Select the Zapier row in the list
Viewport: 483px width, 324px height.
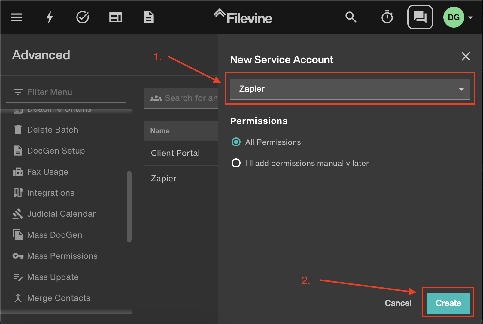click(x=181, y=179)
